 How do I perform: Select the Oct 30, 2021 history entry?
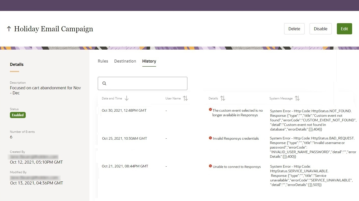pyautogui.click(x=124, y=110)
